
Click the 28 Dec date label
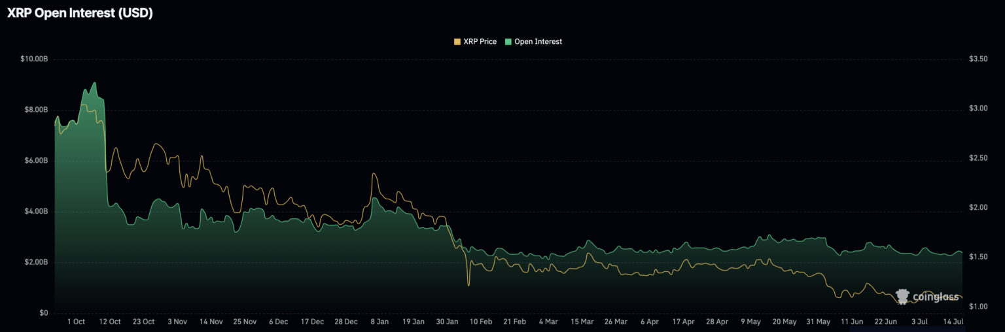pos(346,322)
